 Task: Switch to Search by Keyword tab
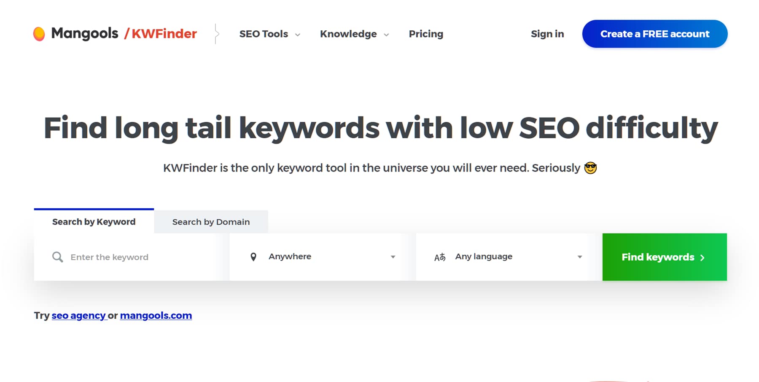click(x=94, y=222)
